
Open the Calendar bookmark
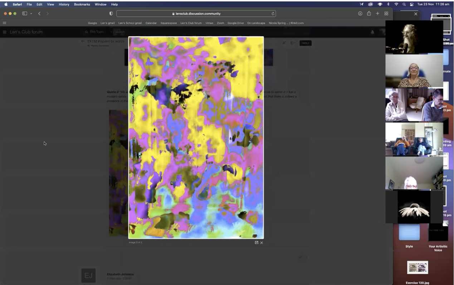[x=151, y=23]
